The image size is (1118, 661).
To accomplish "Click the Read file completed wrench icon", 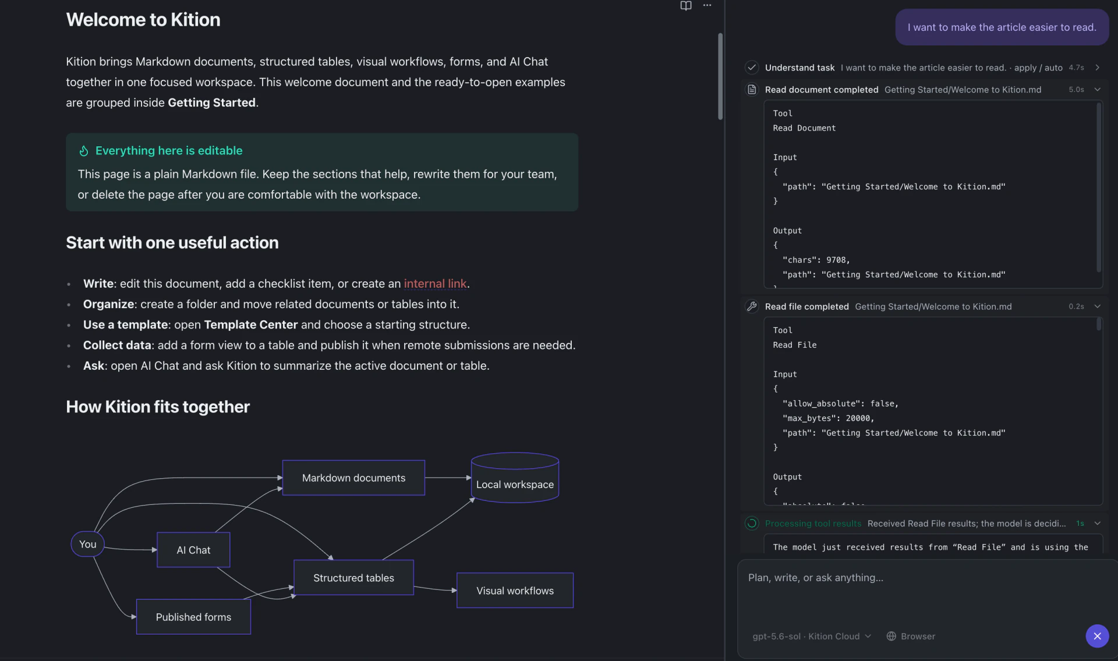I will (752, 306).
